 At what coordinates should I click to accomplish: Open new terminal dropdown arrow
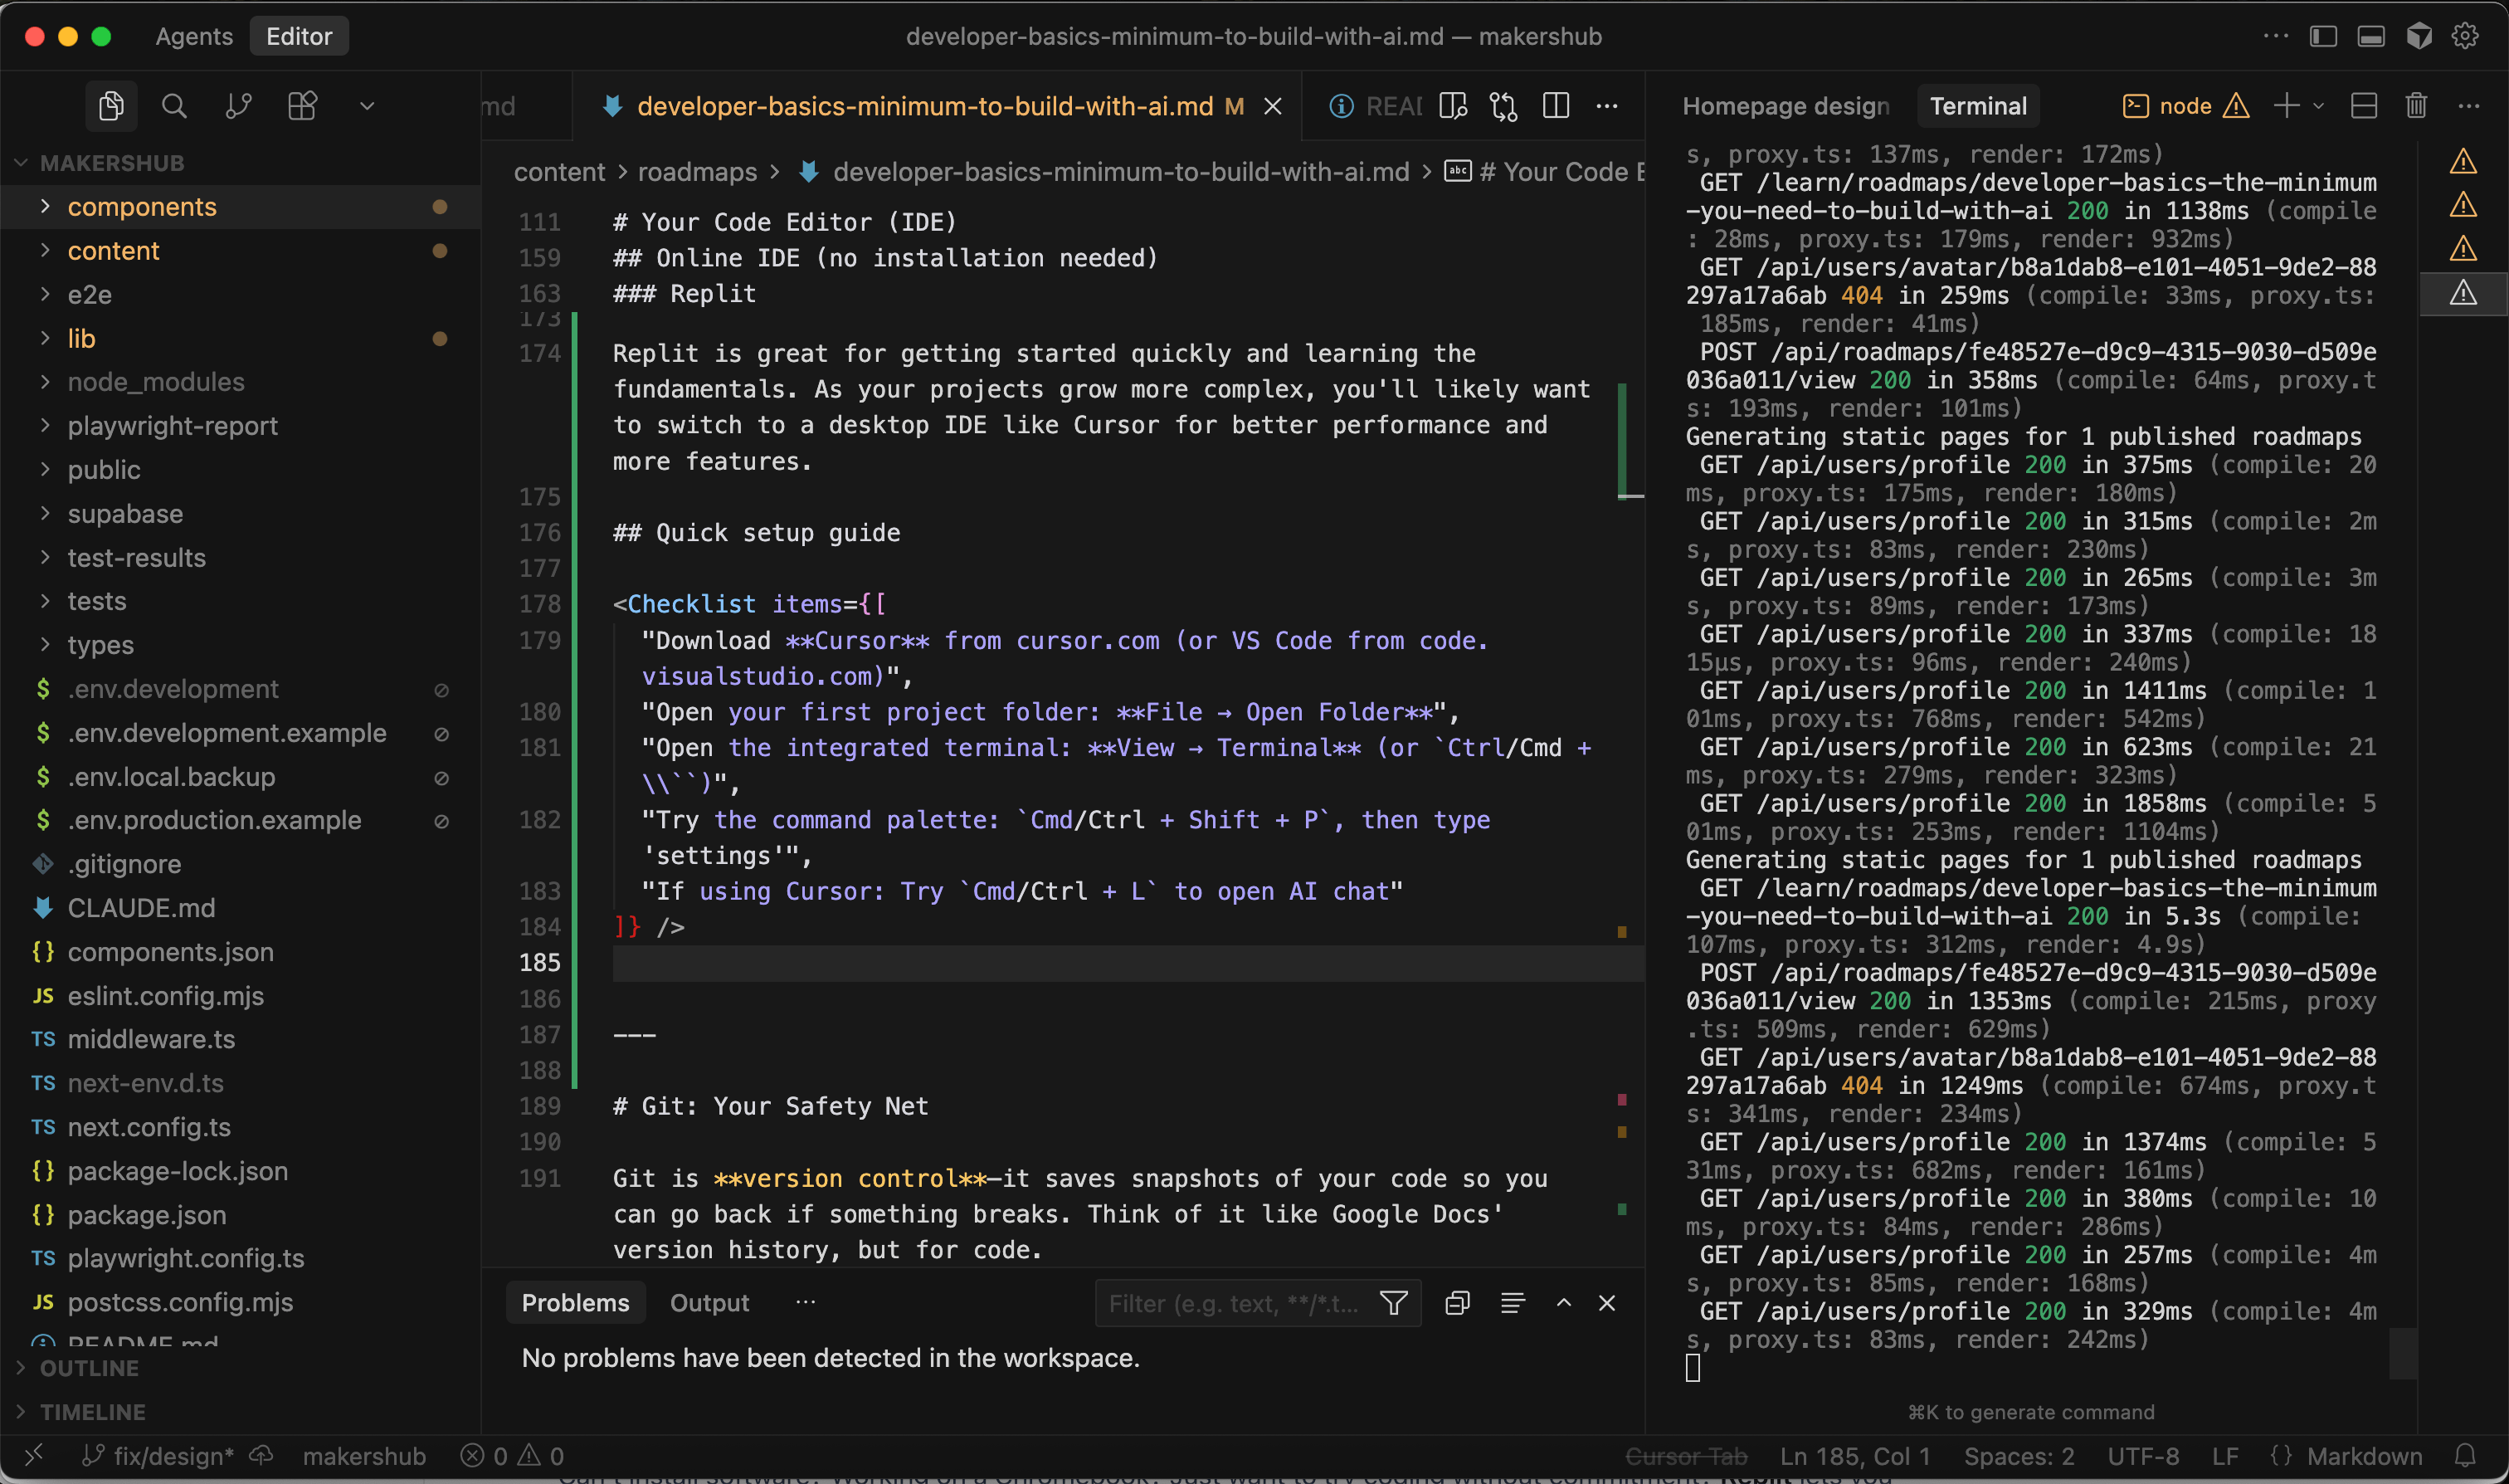2318,106
